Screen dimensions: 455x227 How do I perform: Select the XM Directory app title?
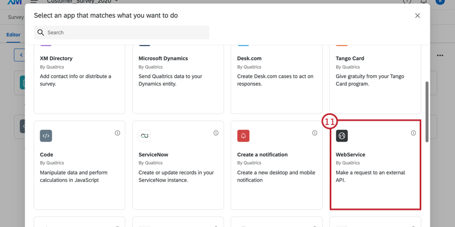click(x=56, y=58)
